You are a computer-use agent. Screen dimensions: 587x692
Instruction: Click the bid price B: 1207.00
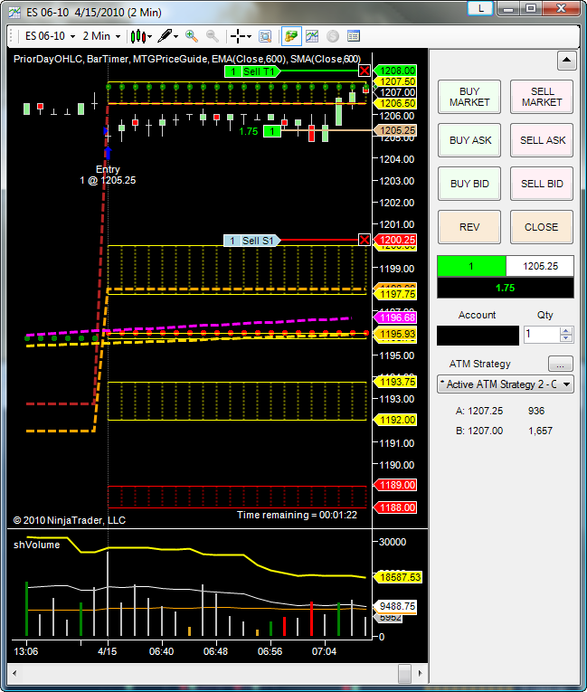point(478,431)
